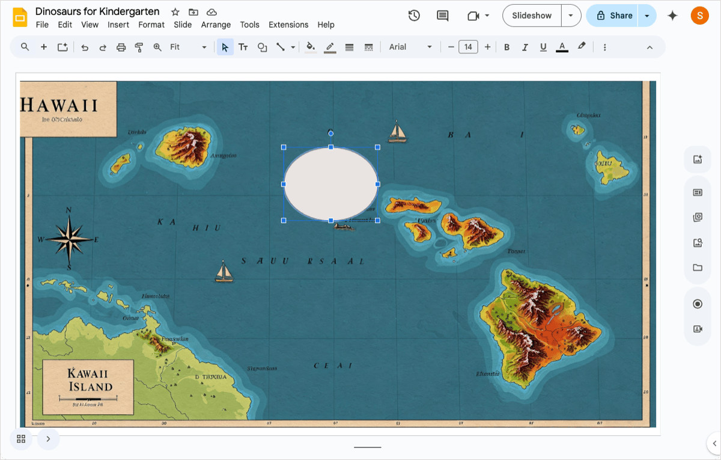Open the File menu
The height and width of the screenshot is (460, 721).
click(x=42, y=25)
